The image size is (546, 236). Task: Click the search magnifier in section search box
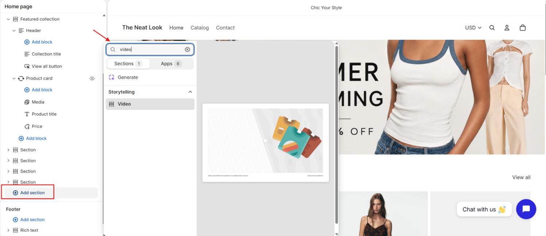113,49
